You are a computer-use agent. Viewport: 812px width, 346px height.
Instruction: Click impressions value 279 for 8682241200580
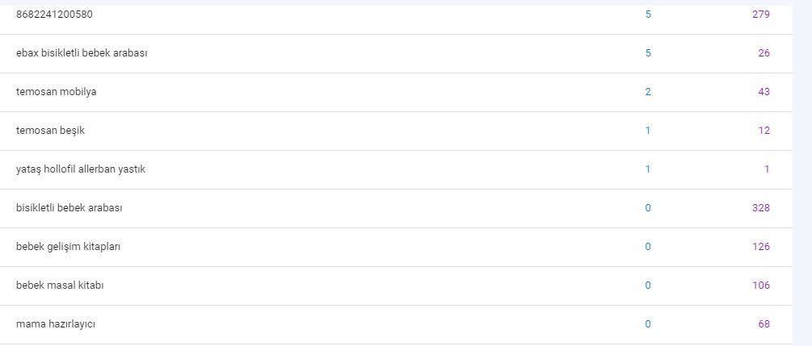coord(761,15)
